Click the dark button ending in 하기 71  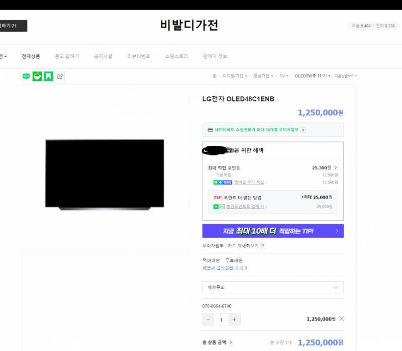pos(14,26)
